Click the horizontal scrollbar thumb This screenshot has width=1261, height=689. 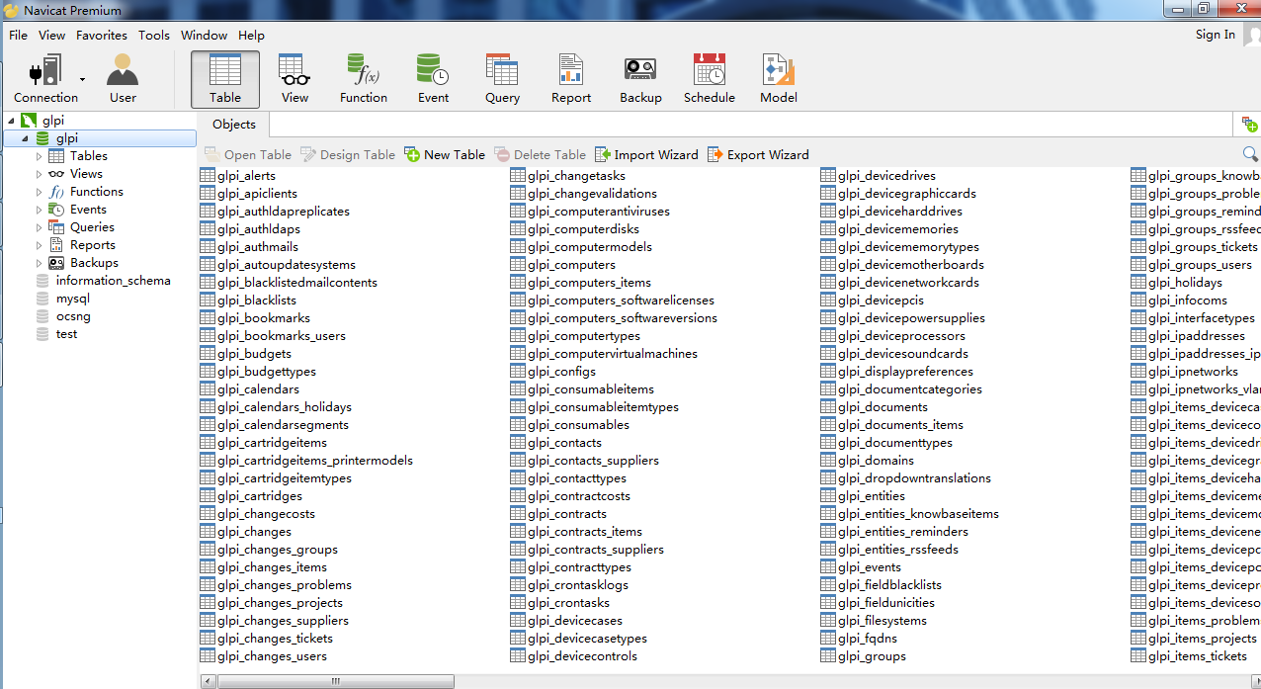coord(336,681)
